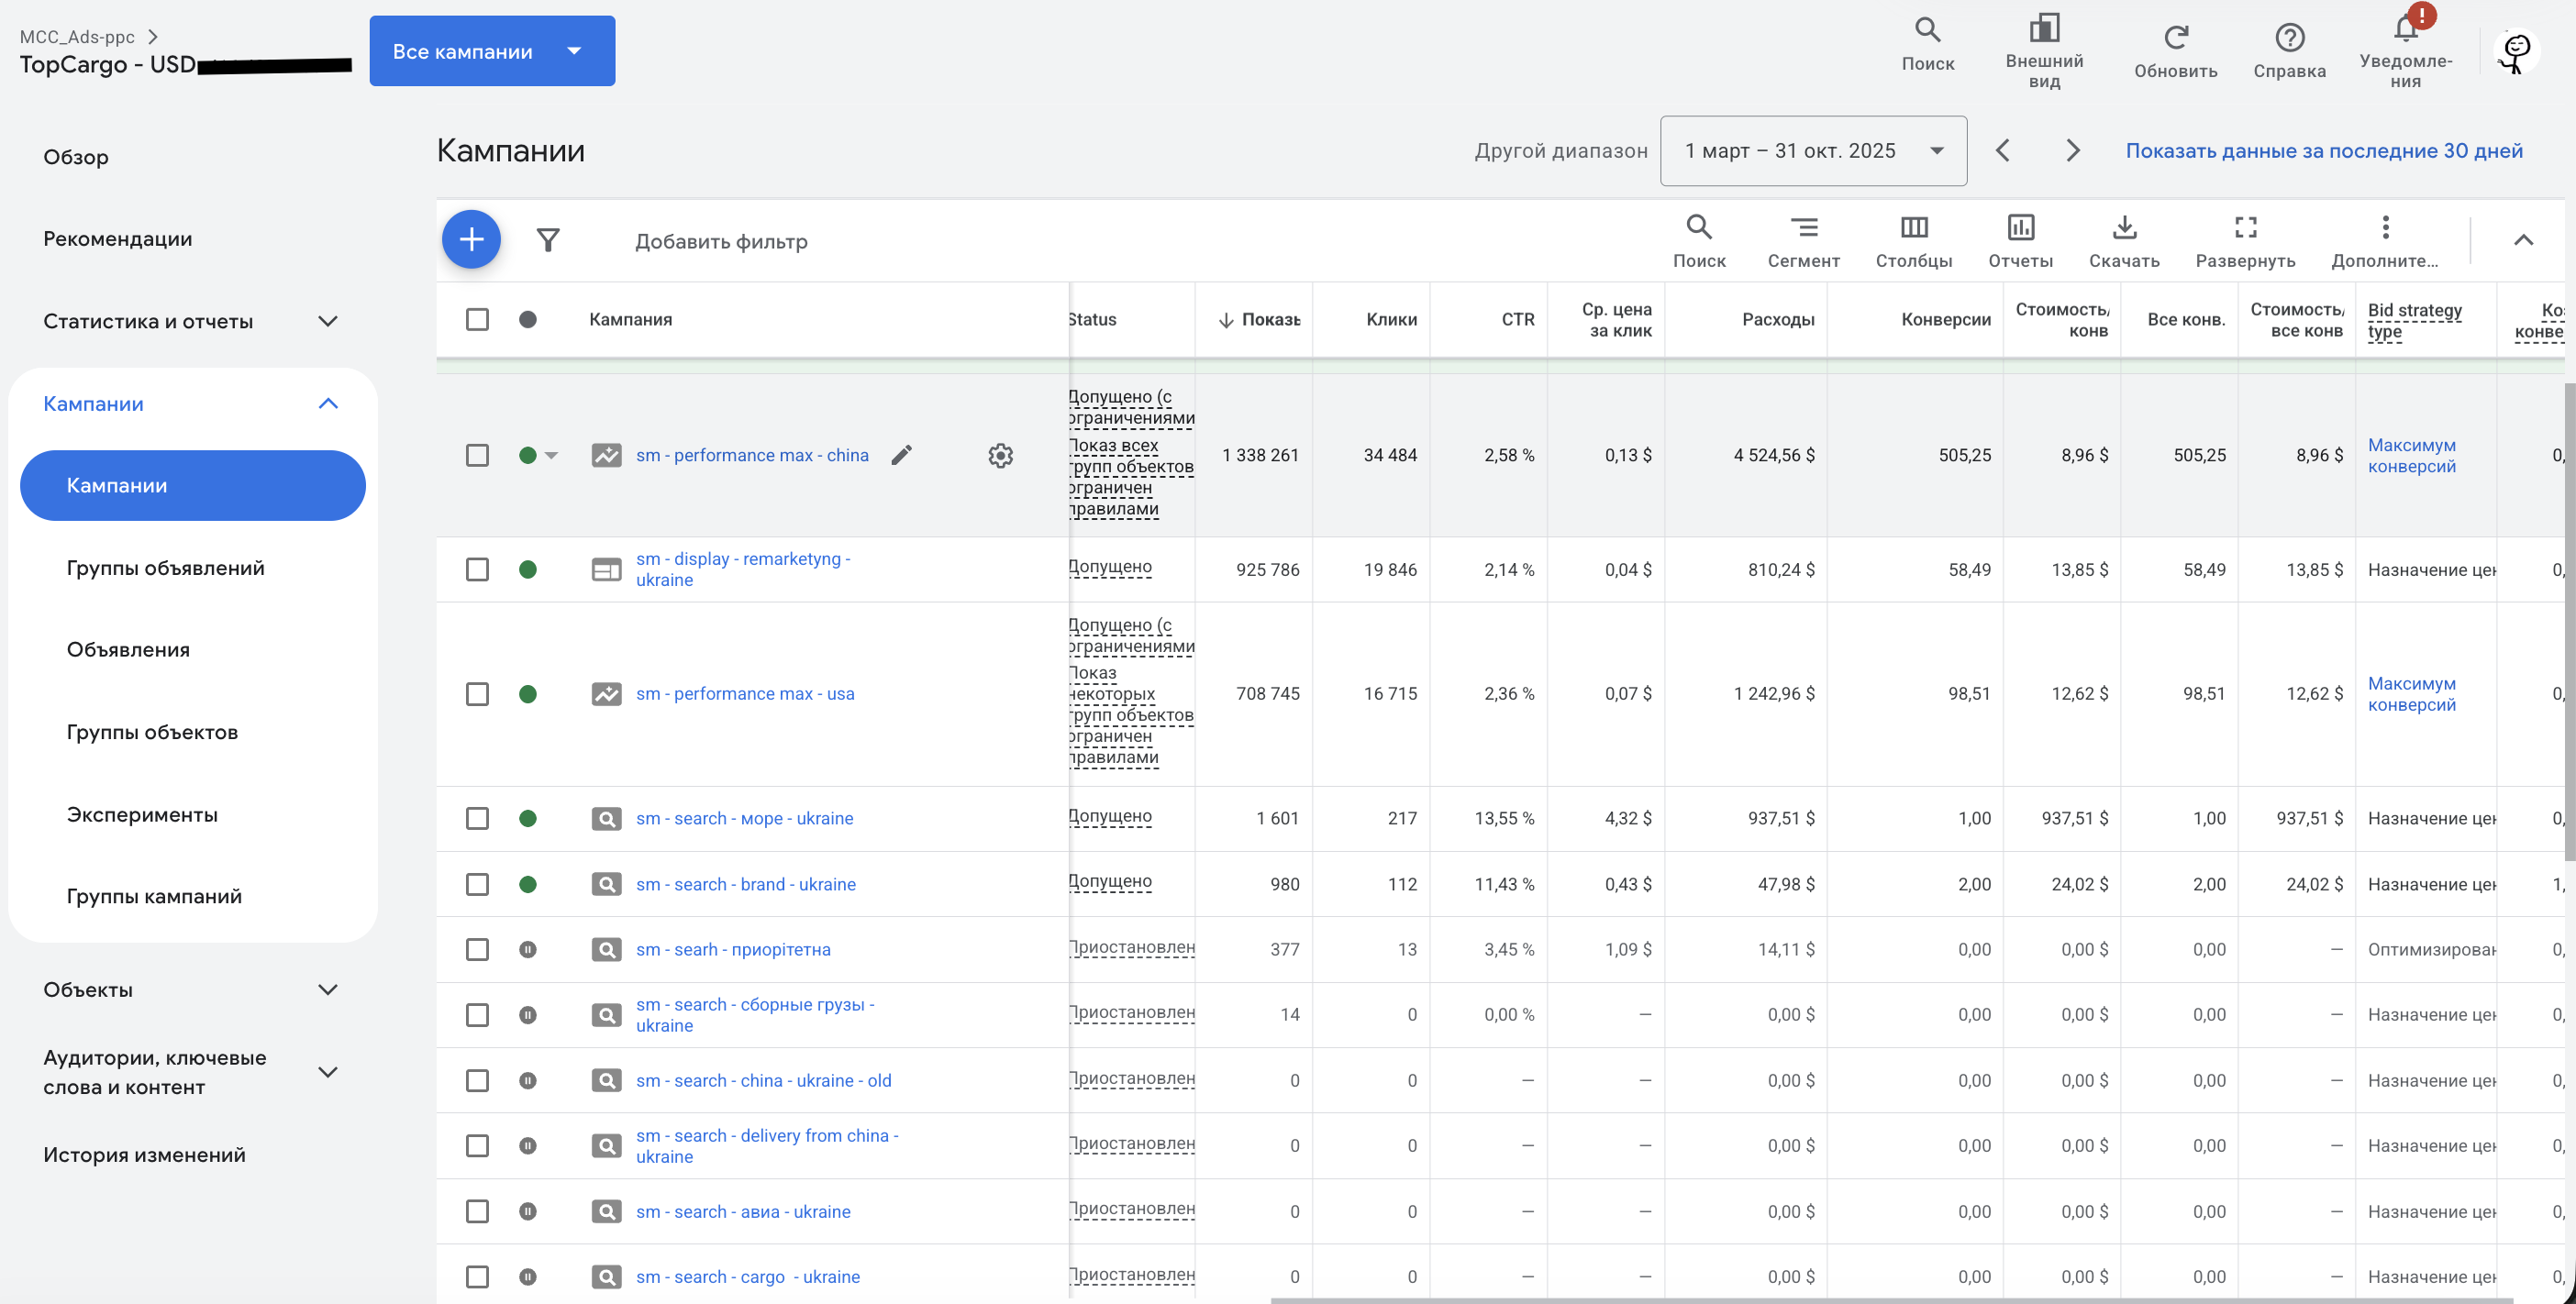Open Объявления in the sidebar
This screenshot has height=1304, width=2576.
click(128, 649)
